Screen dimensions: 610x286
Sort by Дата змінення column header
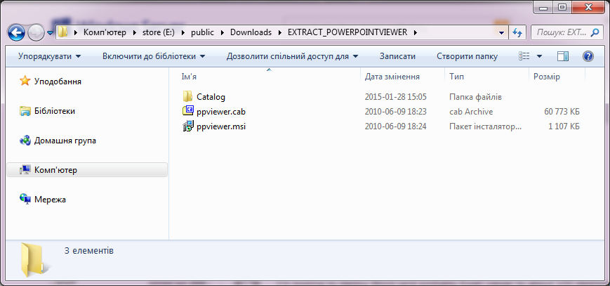tap(392, 77)
